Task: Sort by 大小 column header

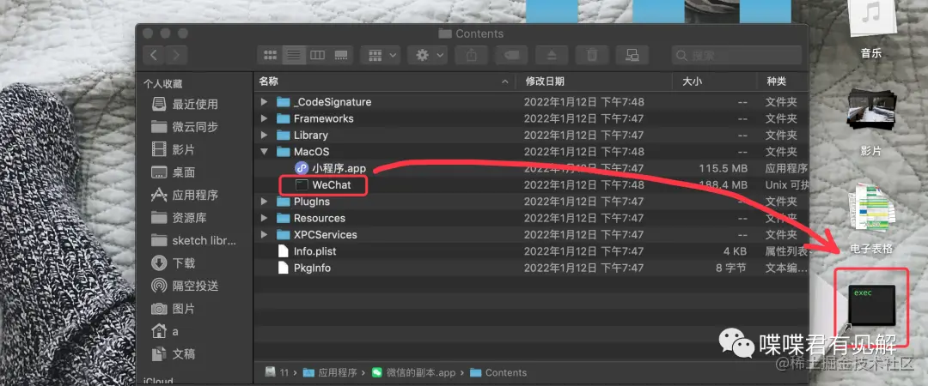Action: click(x=715, y=81)
